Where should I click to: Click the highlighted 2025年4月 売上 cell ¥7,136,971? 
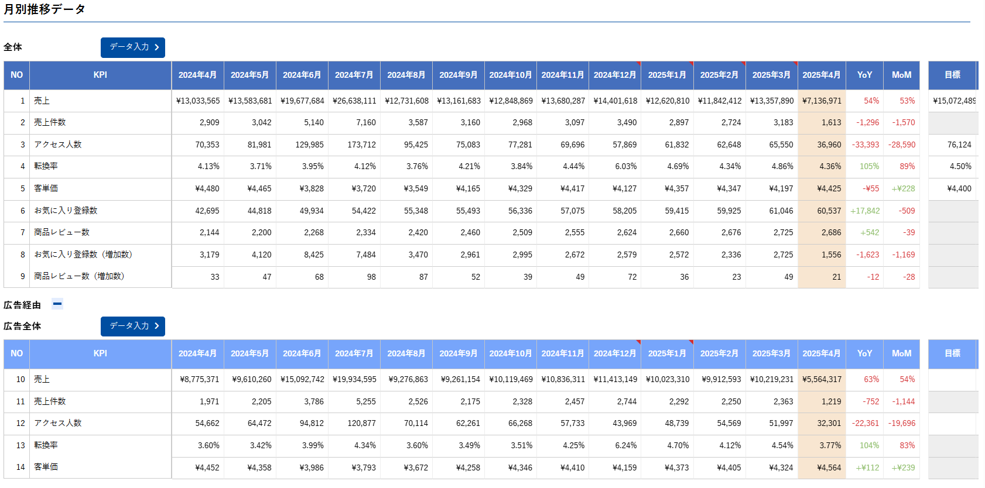click(x=822, y=101)
